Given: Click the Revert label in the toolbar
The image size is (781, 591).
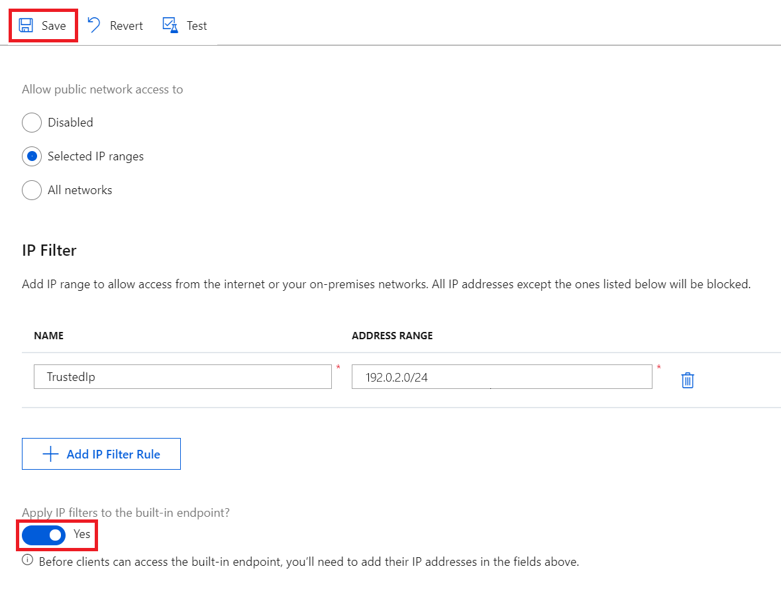Looking at the screenshot, I should pos(125,25).
